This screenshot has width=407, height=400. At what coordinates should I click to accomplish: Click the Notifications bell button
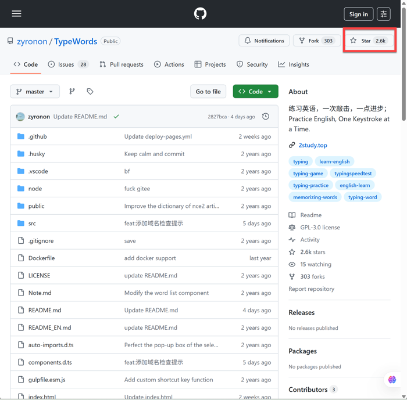[264, 41]
